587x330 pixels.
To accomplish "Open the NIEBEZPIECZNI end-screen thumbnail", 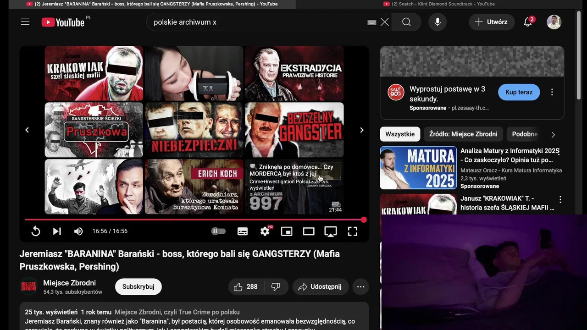I will pyautogui.click(x=194, y=130).
